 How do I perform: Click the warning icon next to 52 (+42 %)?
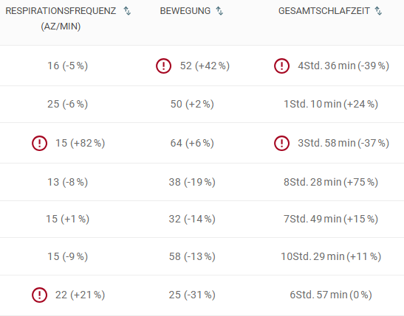pos(163,66)
